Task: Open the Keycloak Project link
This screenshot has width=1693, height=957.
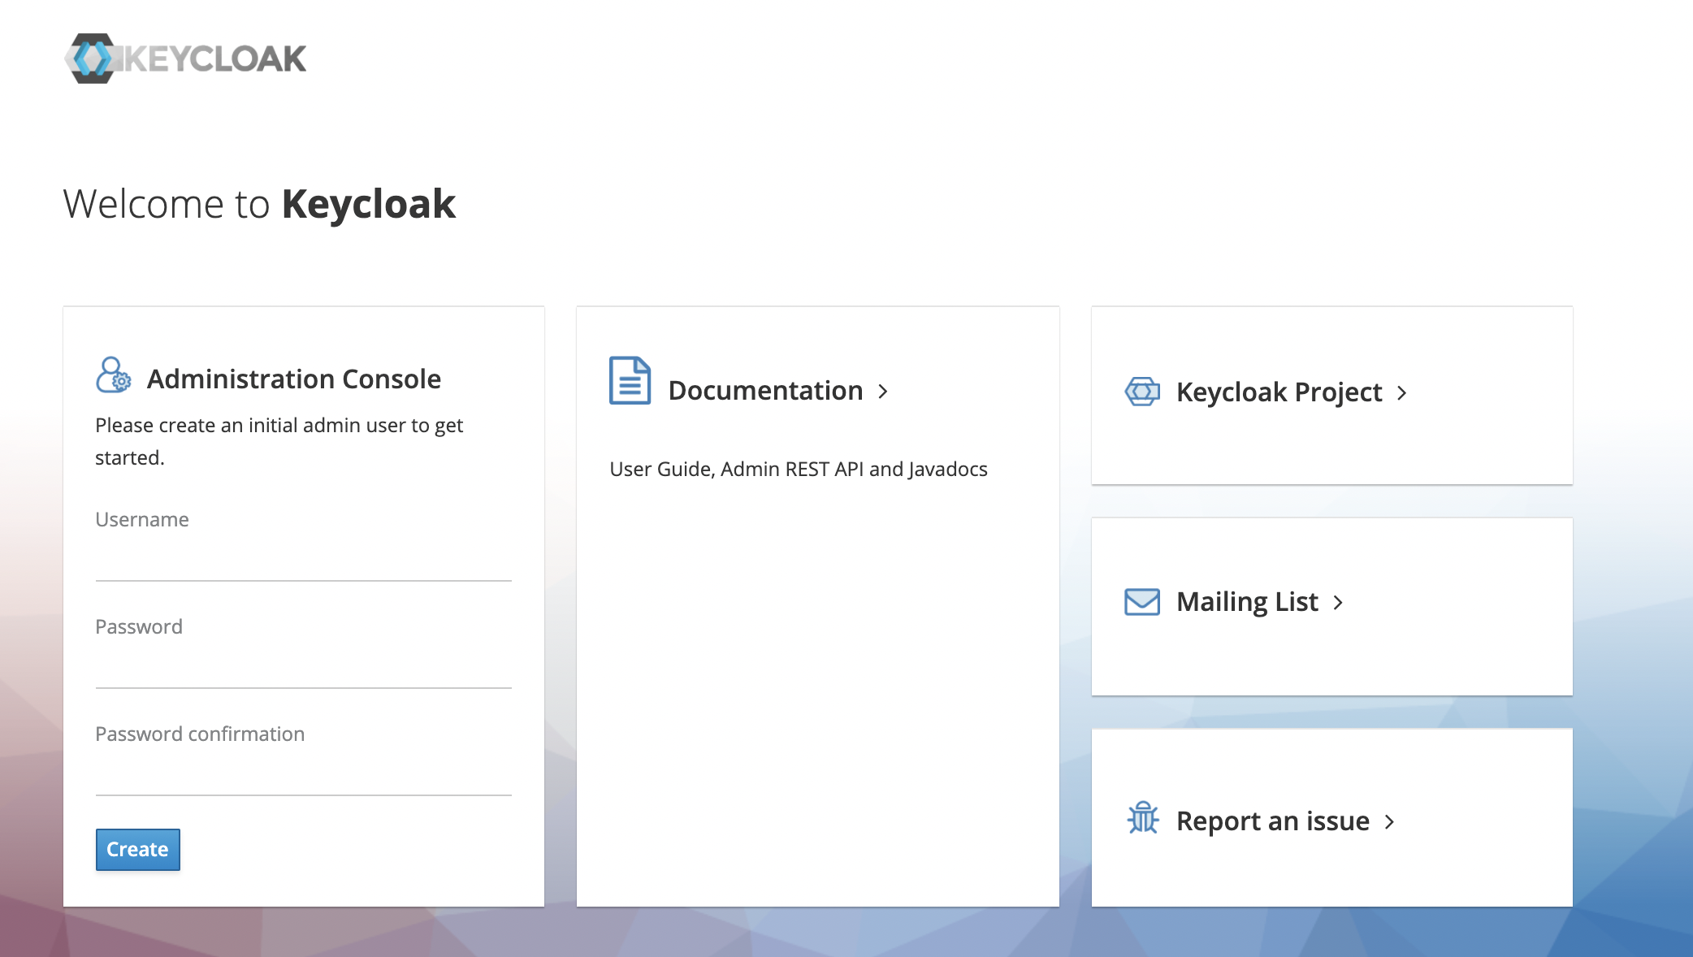Action: 1279,392
